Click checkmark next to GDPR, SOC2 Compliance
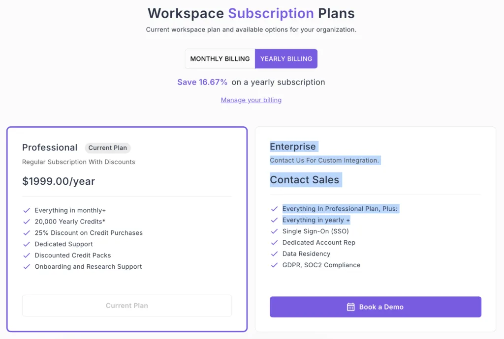This screenshot has width=504, height=339. [x=274, y=265]
